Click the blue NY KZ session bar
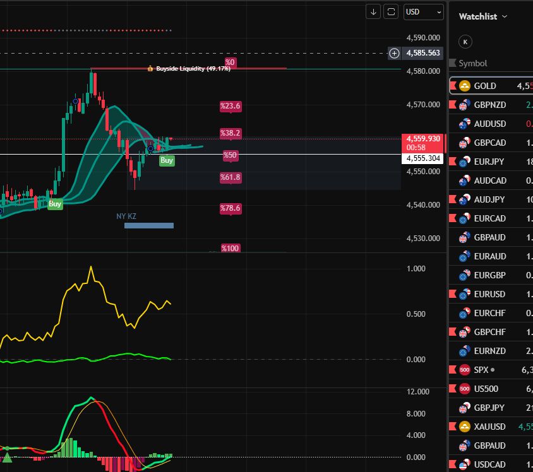Image resolution: width=533 pixels, height=472 pixels. 149,225
